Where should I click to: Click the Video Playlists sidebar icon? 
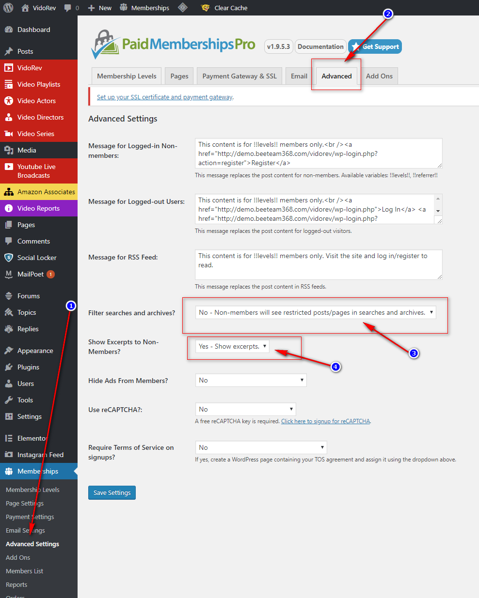coord(9,84)
